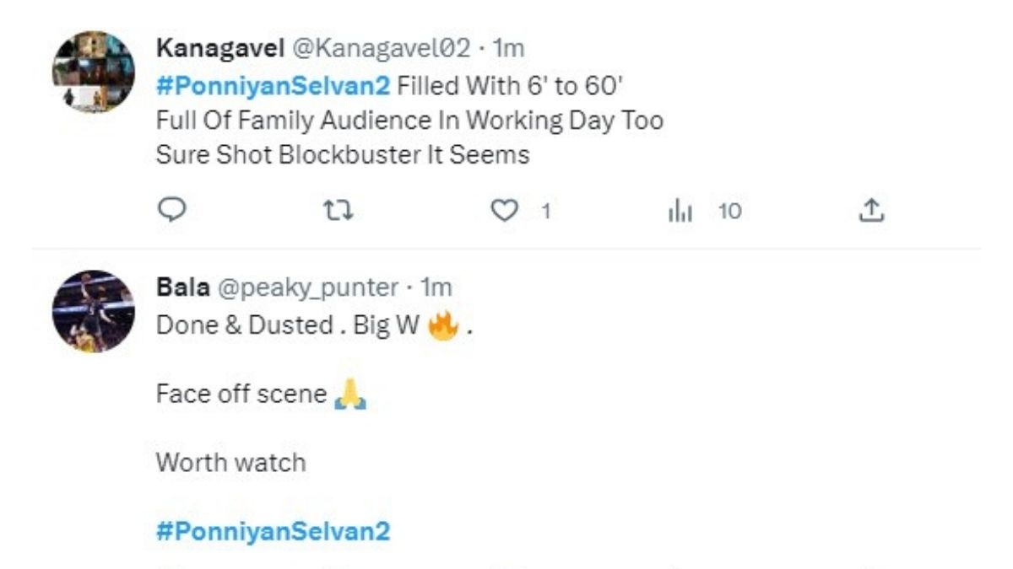The height and width of the screenshot is (569, 1013).
Task: Click the like count of 1
Action: tap(545, 212)
